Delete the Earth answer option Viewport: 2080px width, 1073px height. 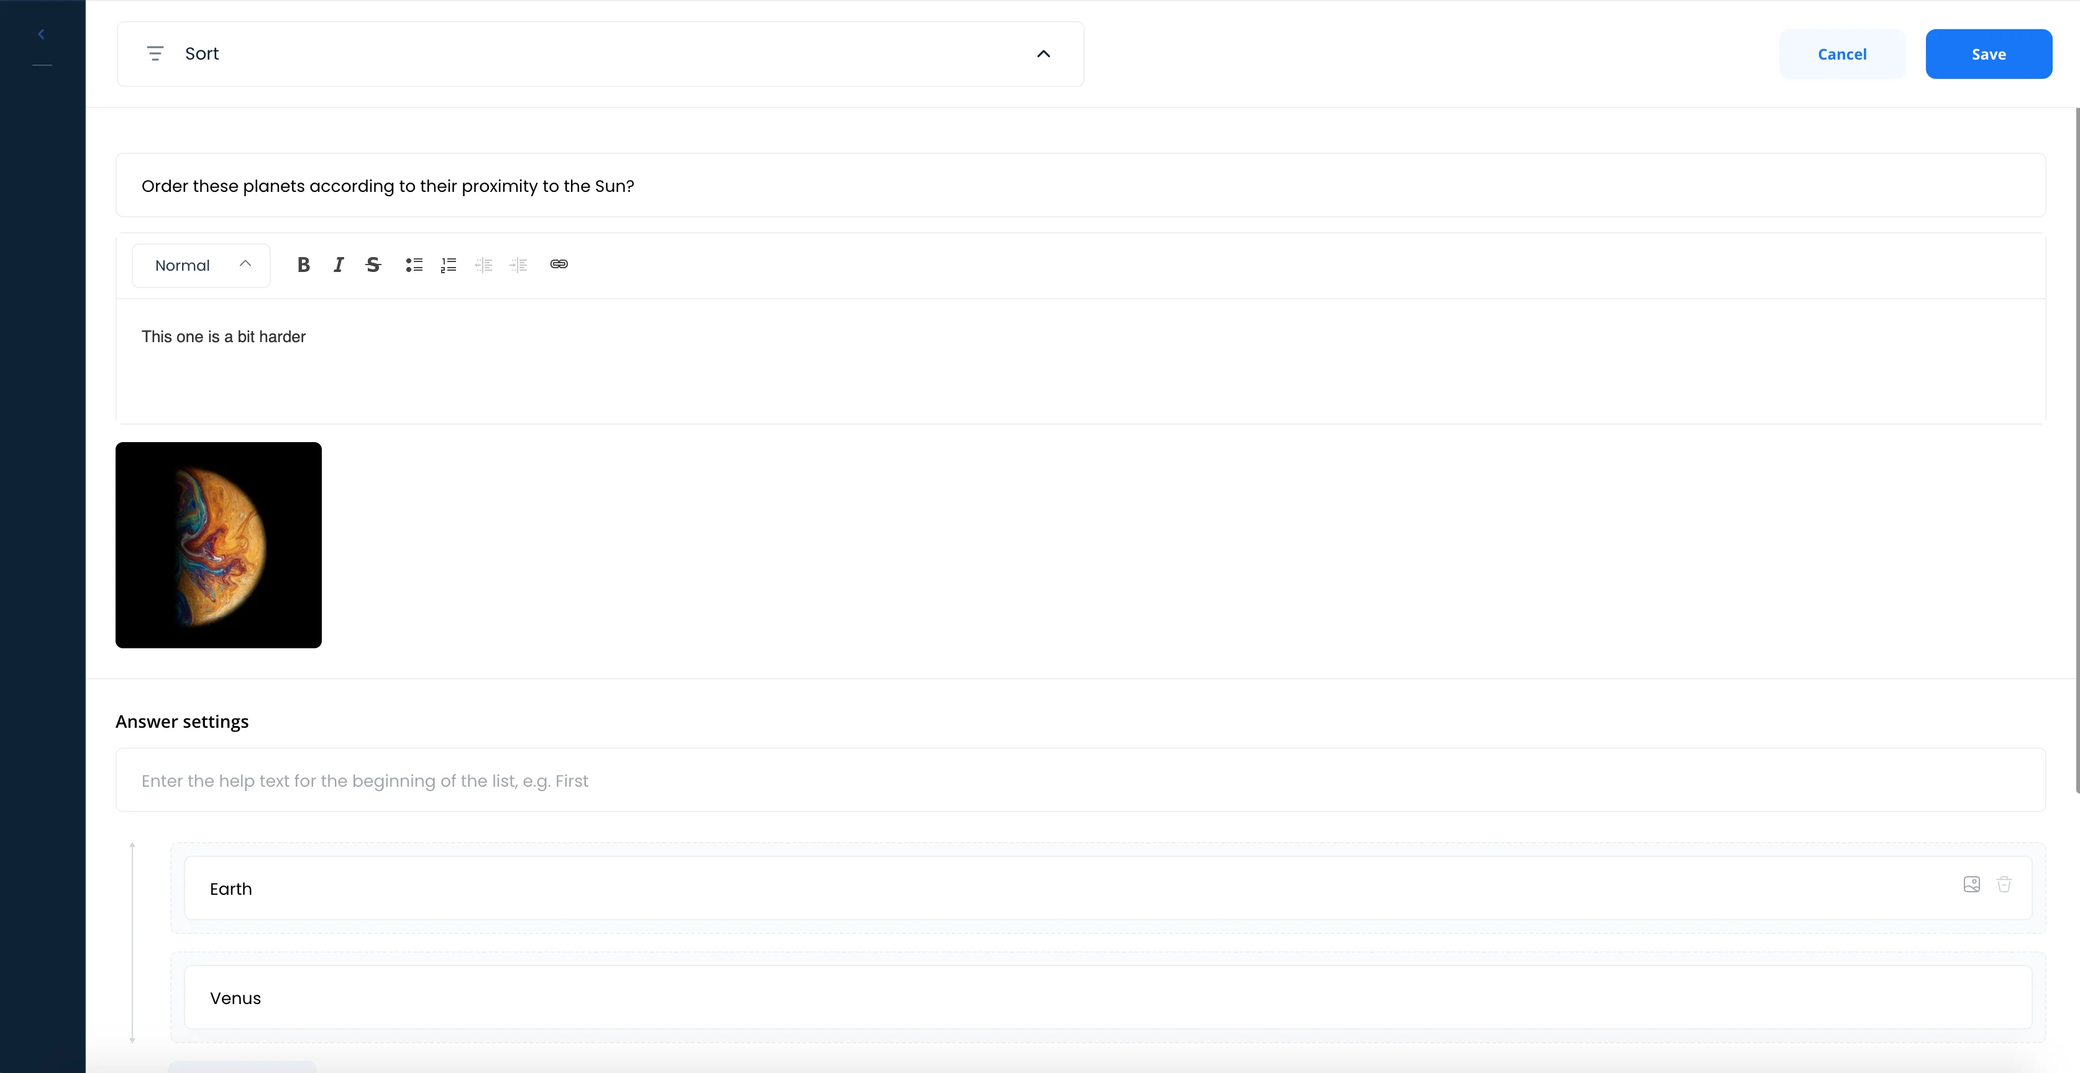[2004, 884]
